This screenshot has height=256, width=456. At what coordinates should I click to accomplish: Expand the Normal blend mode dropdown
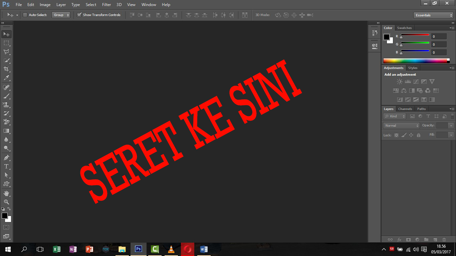401,126
